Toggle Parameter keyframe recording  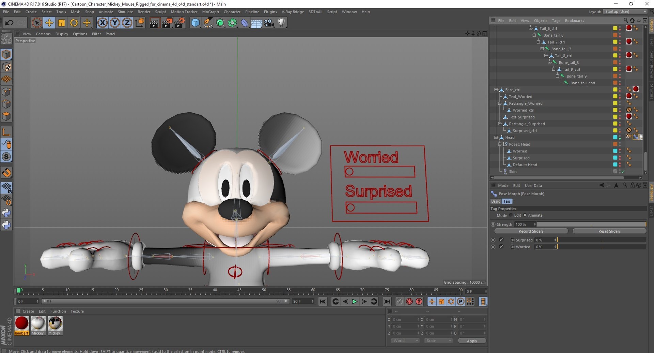[461, 301]
